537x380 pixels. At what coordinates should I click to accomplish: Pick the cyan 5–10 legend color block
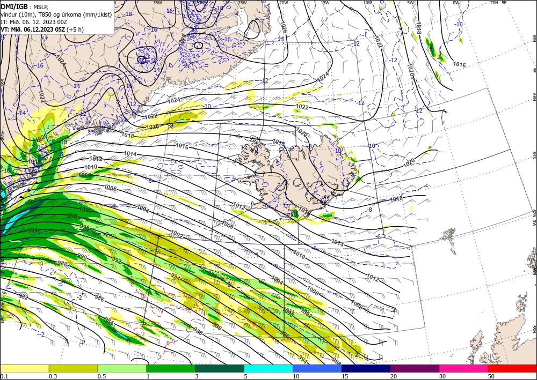click(268, 368)
